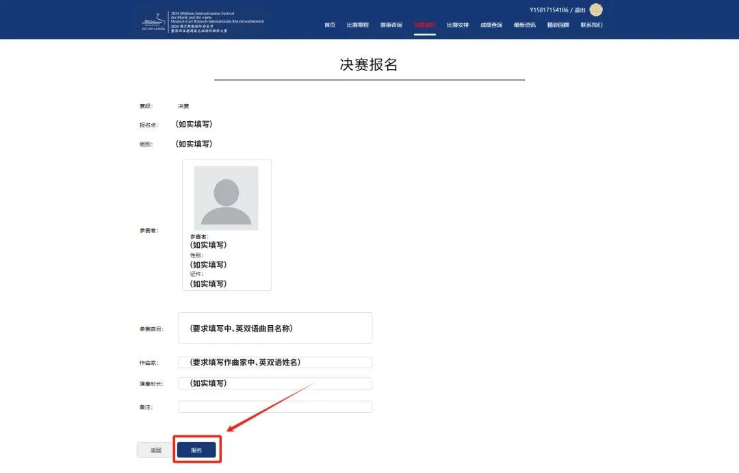Open the 联系我们 contact page
The height and width of the screenshot is (473, 739).
click(x=591, y=25)
